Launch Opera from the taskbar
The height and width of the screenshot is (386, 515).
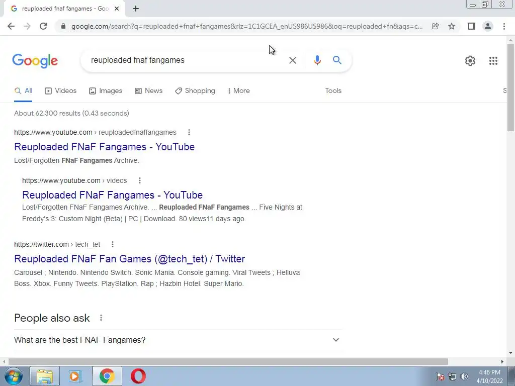tap(138, 376)
